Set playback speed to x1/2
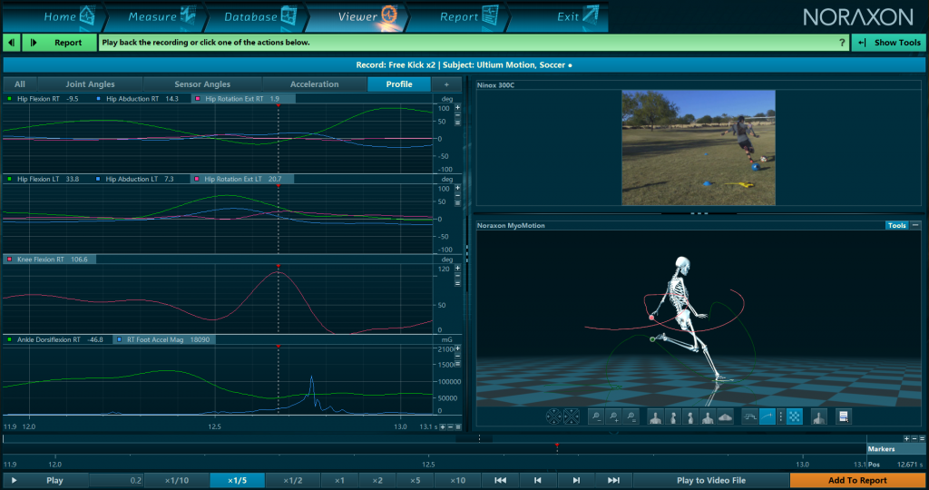This screenshot has width=929, height=490. 293,480
